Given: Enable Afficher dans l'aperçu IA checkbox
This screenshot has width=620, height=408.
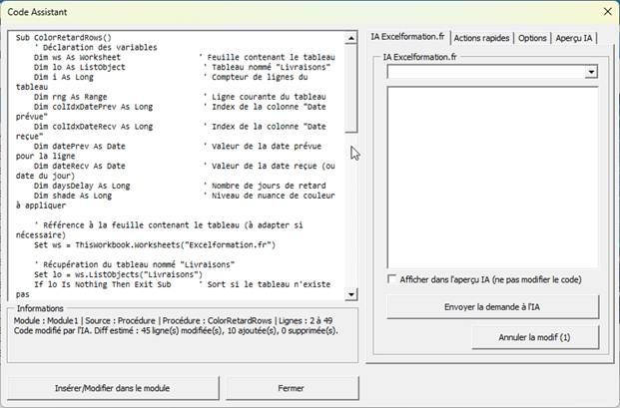Looking at the screenshot, I should click(x=391, y=279).
